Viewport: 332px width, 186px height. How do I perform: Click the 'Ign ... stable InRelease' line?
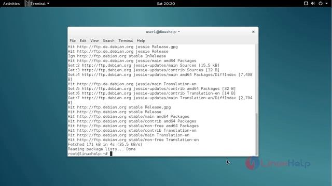pos(117,56)
